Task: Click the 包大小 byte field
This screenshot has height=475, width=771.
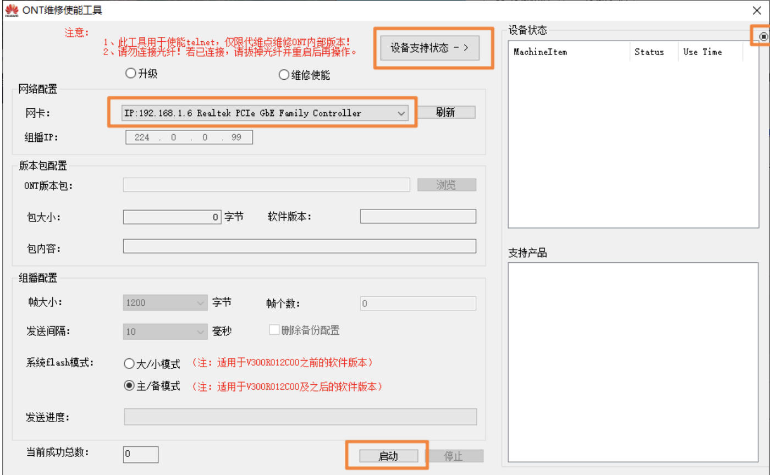Action: click(x=172, y=217)
